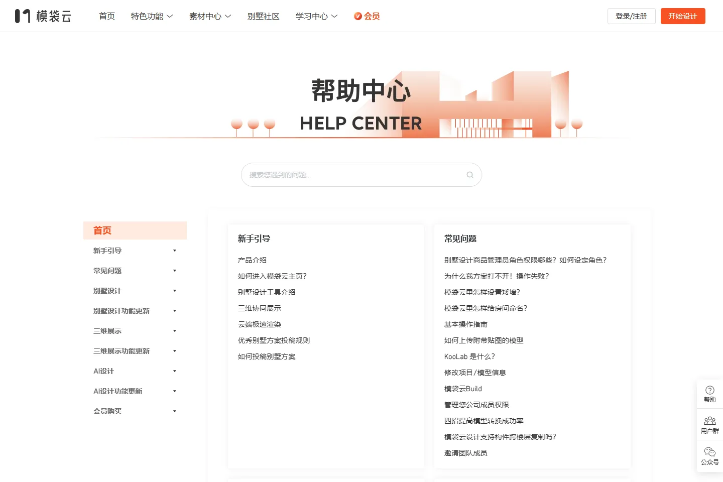The image size is (723, 482).
Task: Select 首页 in the left sidebar
Action: pos(135,230)
